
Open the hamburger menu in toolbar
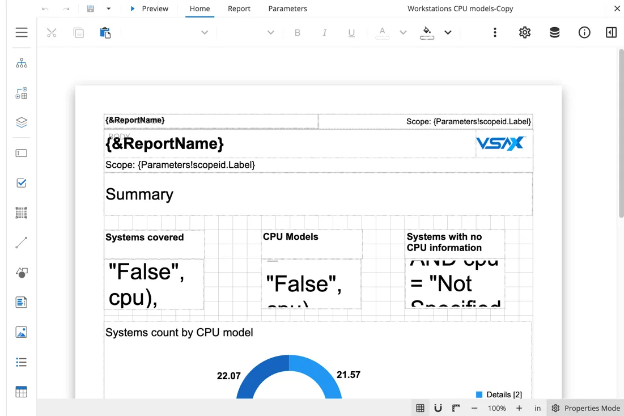[22, 32]
